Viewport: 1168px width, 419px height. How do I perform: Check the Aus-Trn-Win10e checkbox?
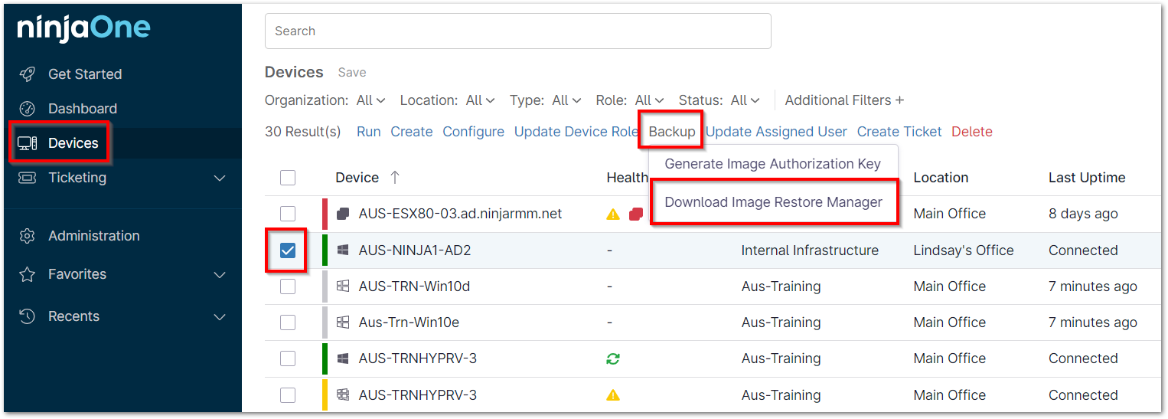pyautogui.click(x=288, y=322)
